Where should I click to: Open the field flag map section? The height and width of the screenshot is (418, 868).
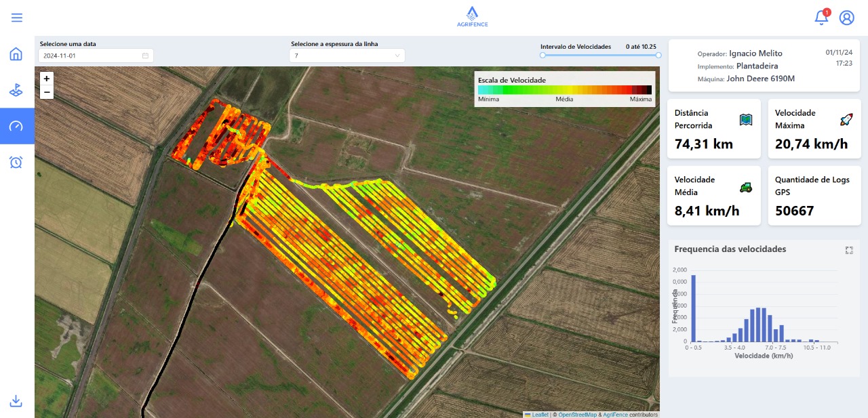[16, 90]
